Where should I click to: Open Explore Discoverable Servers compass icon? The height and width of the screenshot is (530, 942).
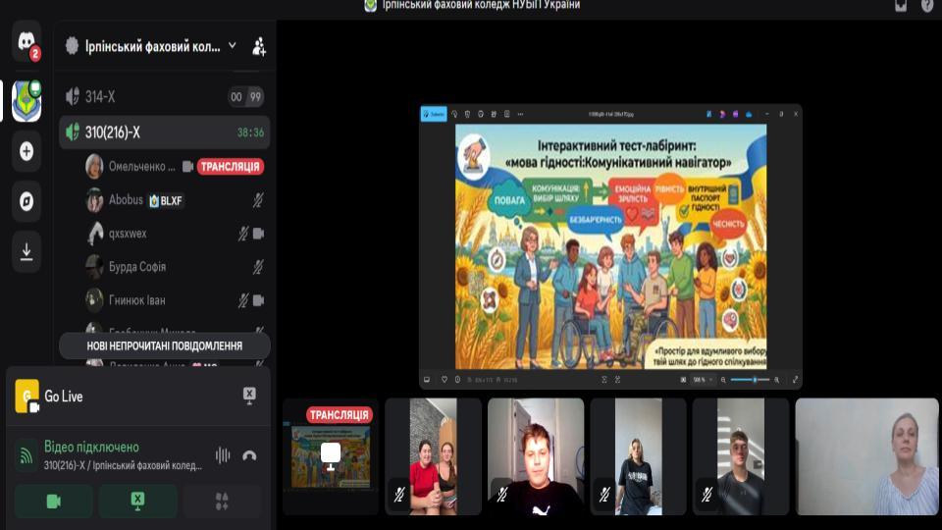(x=26, y=201)
